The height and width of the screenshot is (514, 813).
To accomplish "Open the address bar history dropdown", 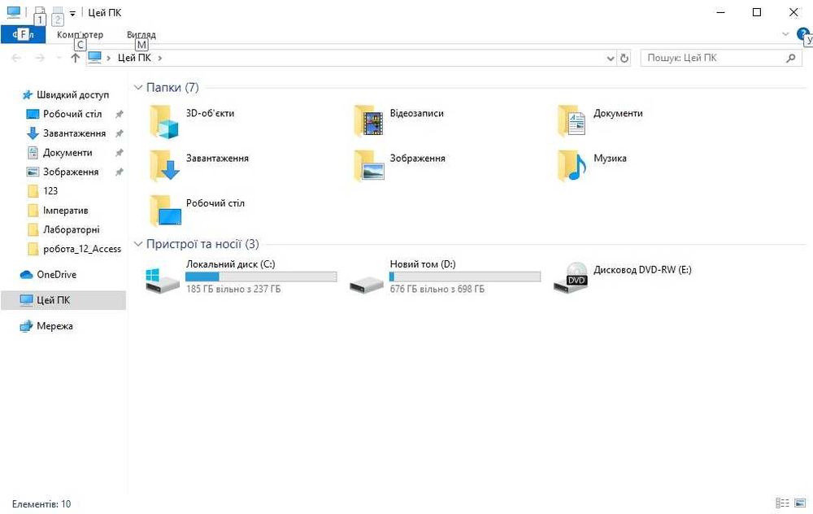I will click(x=611, y=59).
